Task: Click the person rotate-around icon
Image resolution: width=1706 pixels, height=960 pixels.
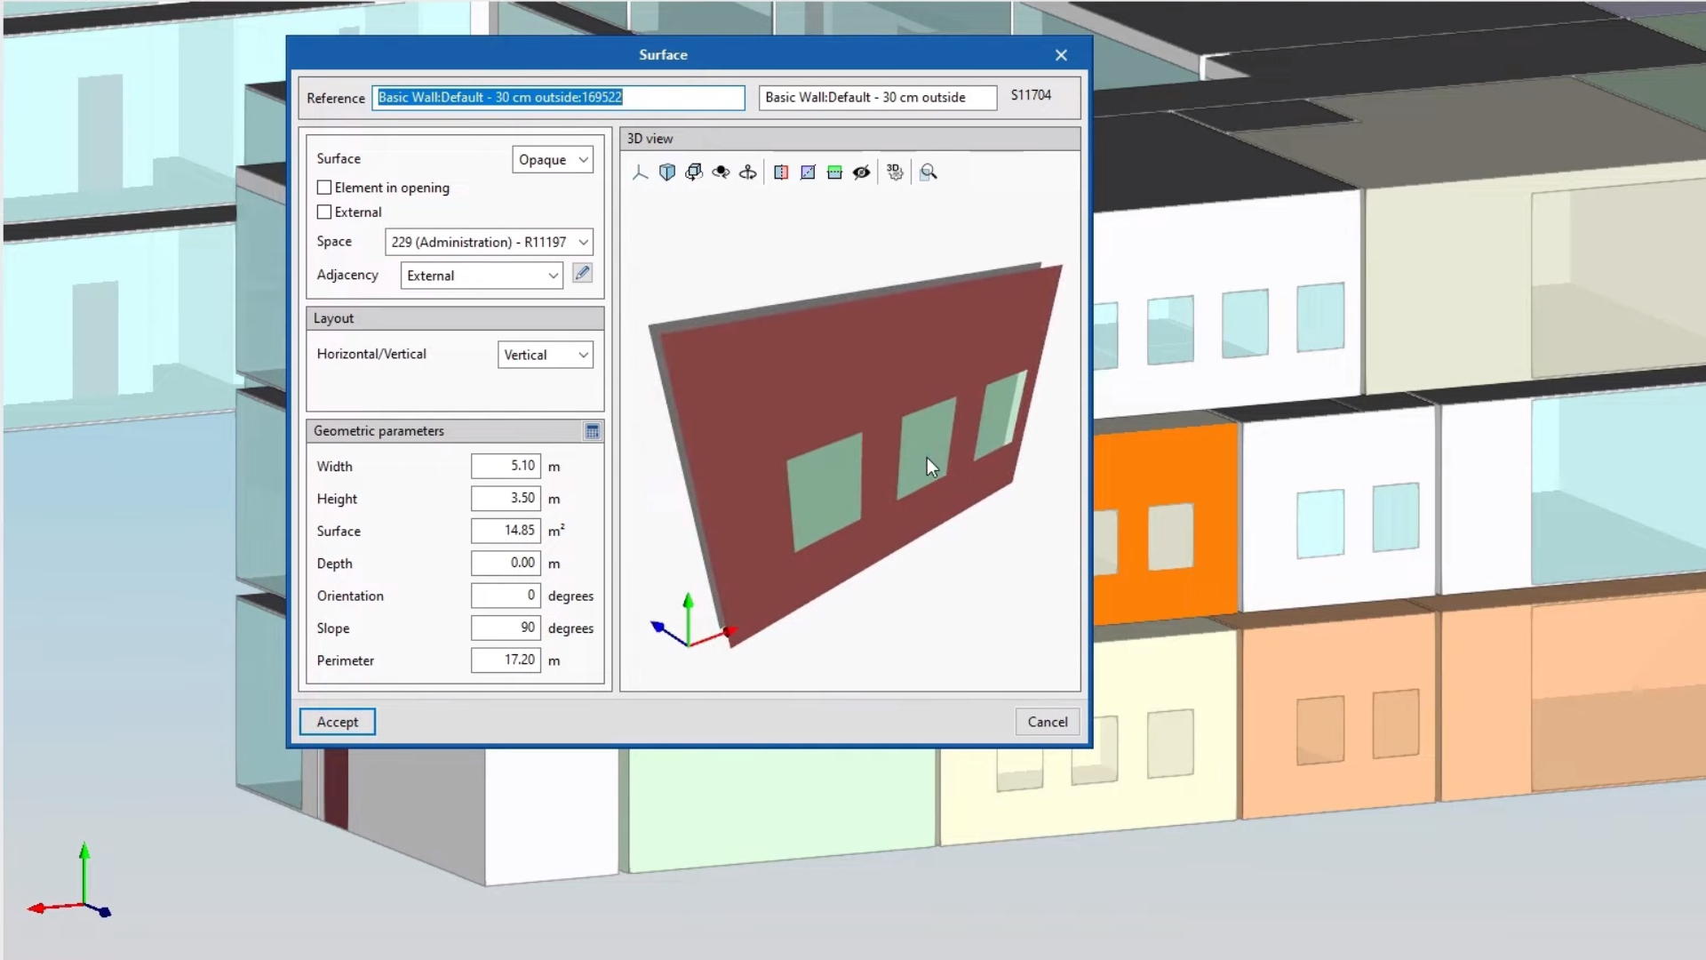Action: click(x=748, y=172)
